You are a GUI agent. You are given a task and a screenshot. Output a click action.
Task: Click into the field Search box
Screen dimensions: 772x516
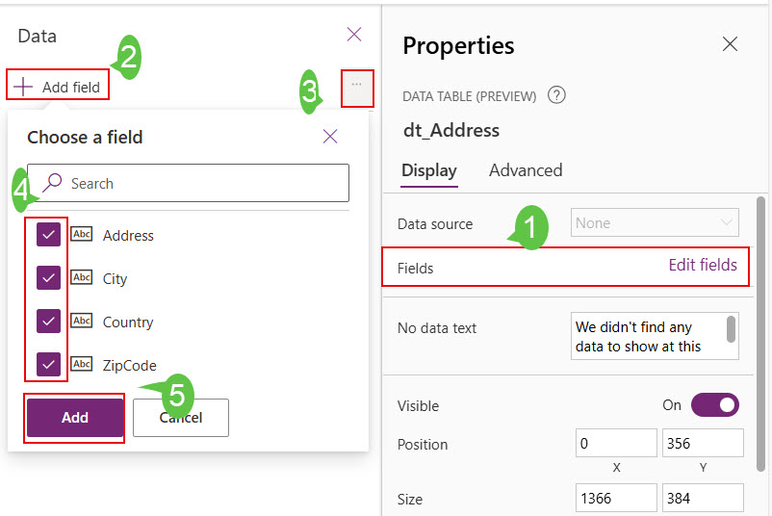coord(188,183)
